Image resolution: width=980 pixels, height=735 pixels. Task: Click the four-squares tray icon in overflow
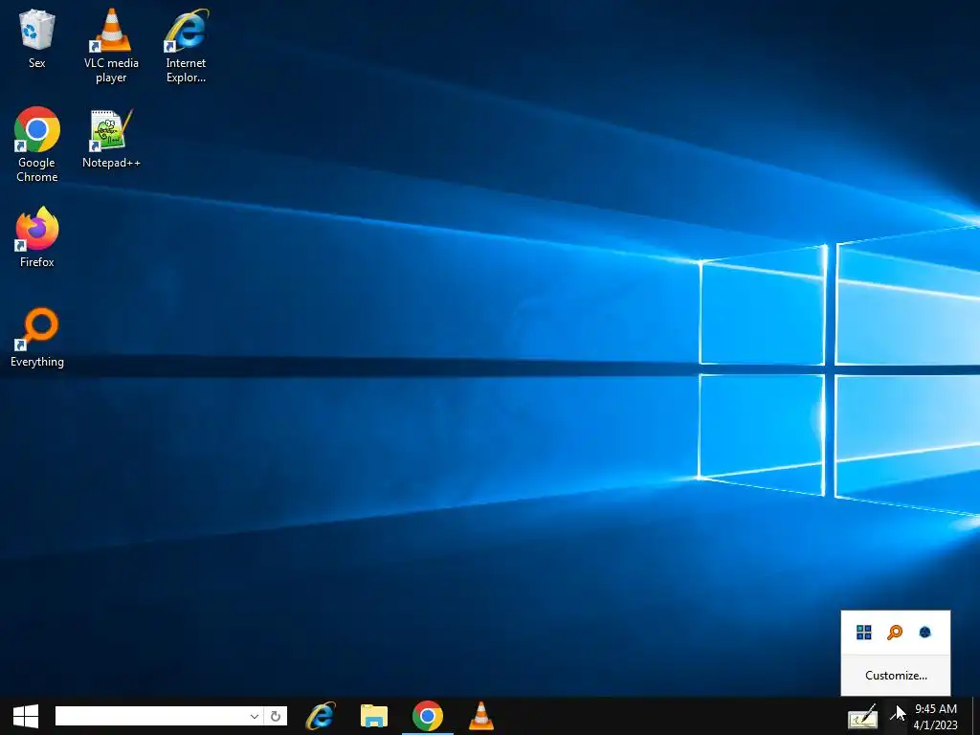tap(864, 633)
